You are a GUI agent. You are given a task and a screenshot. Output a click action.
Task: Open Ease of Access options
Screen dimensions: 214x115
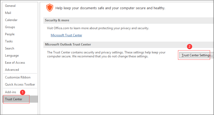coord(15,63)
